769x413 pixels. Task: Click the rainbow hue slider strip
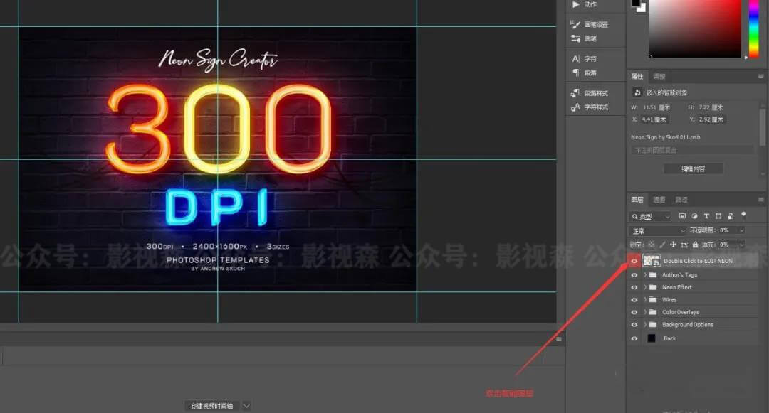click(x=754, y=28)
